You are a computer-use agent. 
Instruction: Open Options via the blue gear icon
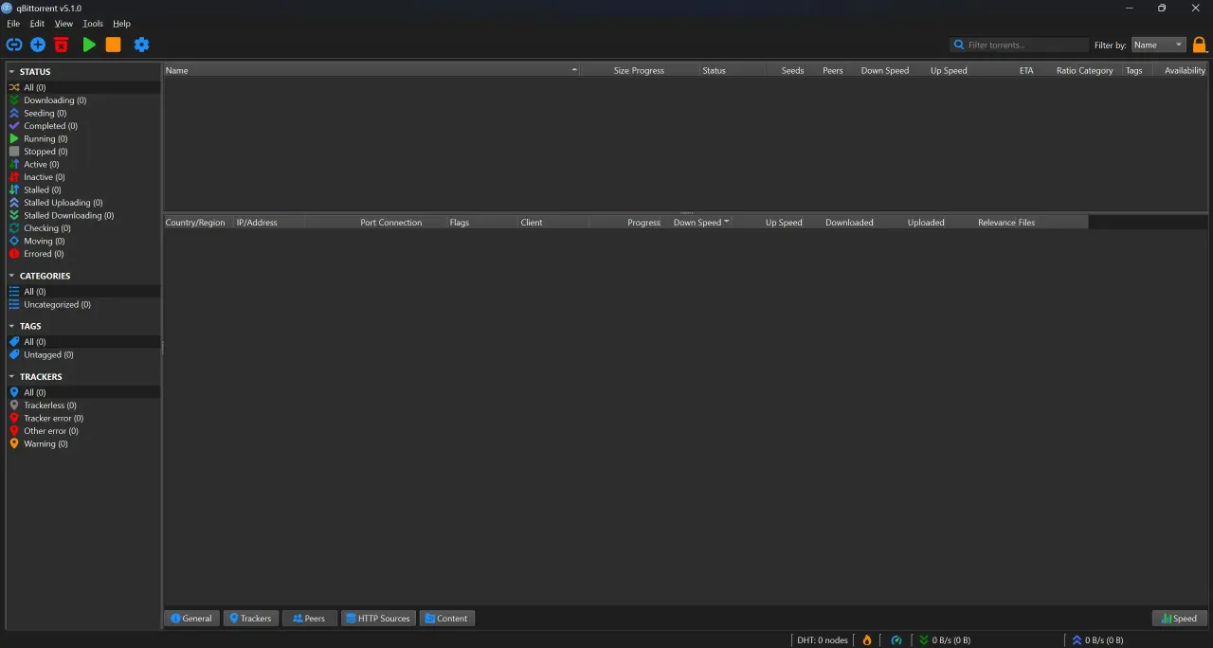click(141, 45)
